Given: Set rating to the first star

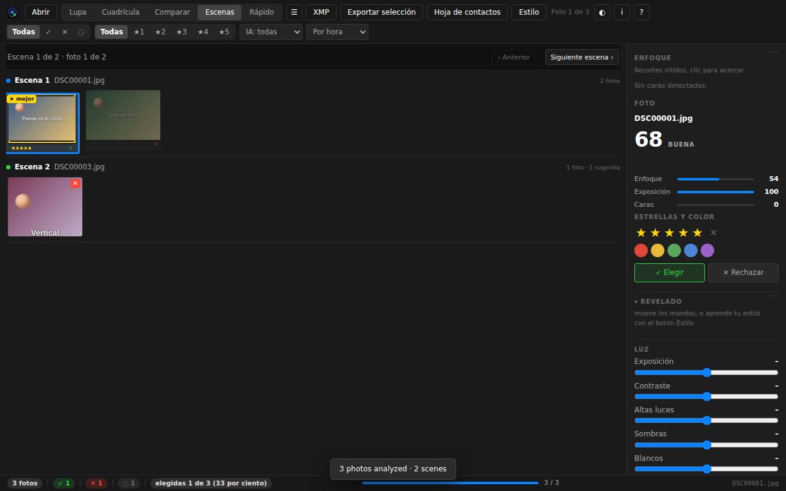Looking at the screenshot, I should click(x=641, y=233).
